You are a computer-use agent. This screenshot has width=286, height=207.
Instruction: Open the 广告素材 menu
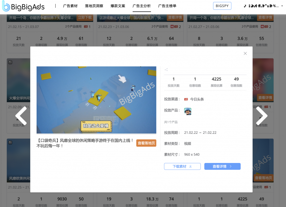tap(70, 6)
